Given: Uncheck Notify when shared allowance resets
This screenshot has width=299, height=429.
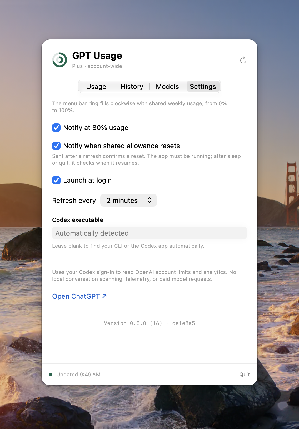Looking at the screenshot, I should pos(56,146).
